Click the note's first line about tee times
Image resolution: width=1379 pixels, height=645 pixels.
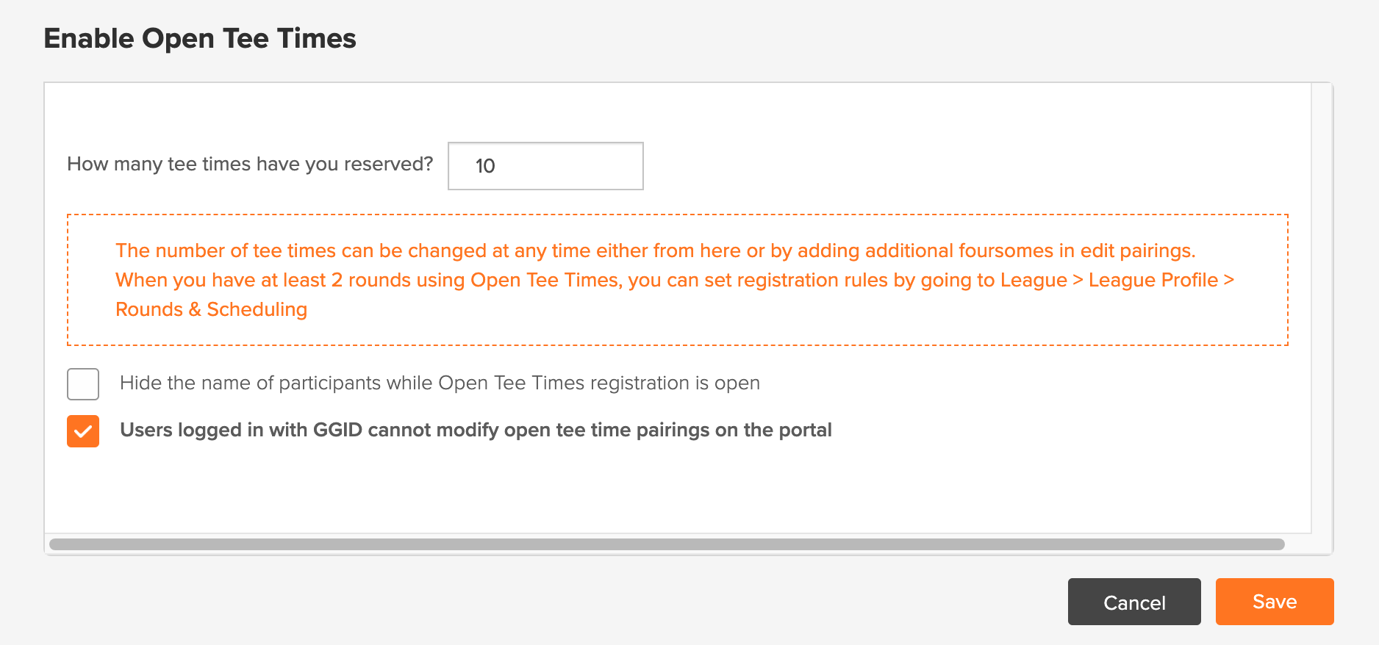pos(654,251)
